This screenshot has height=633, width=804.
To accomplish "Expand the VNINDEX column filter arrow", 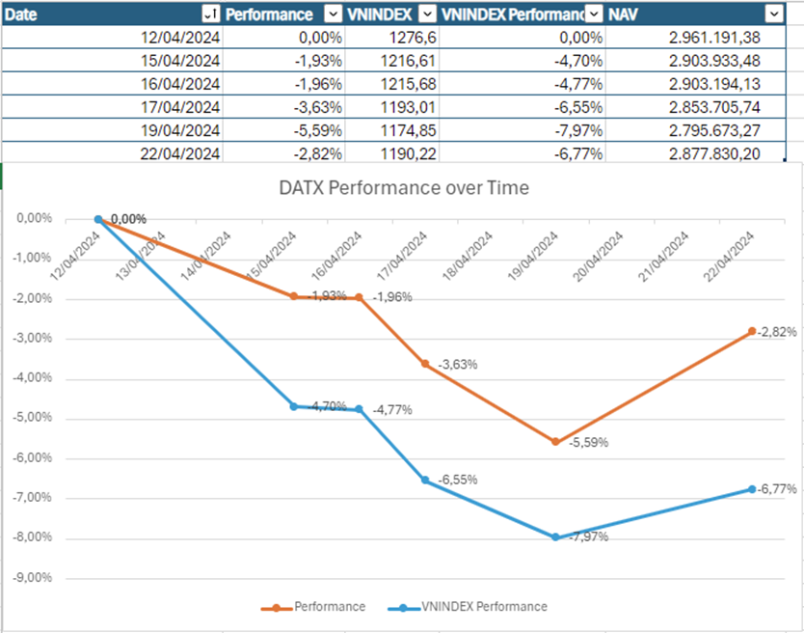I will point(425,14).
